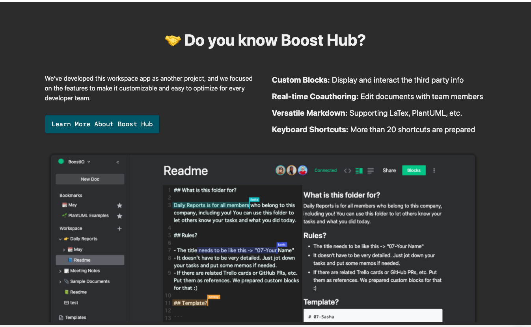Select the Daily Reports folder
This screenshot has width=531, height=327.
coord(84,239)
